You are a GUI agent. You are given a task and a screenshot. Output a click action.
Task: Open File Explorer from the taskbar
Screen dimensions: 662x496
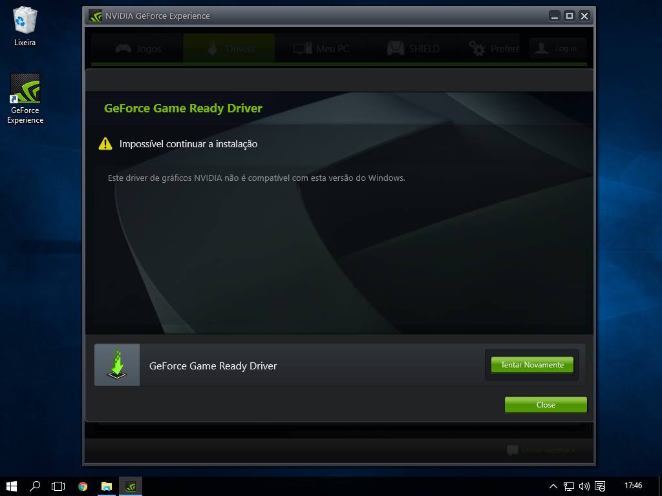click(107, 486)
